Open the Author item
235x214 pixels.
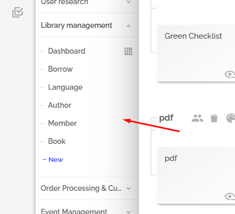(59, 105)
